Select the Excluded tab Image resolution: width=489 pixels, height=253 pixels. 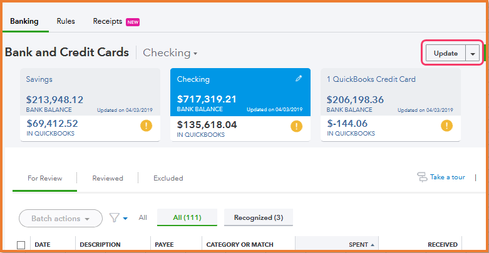point(168,178)
